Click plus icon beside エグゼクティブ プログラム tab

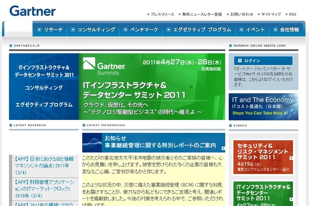click(168, 29)
